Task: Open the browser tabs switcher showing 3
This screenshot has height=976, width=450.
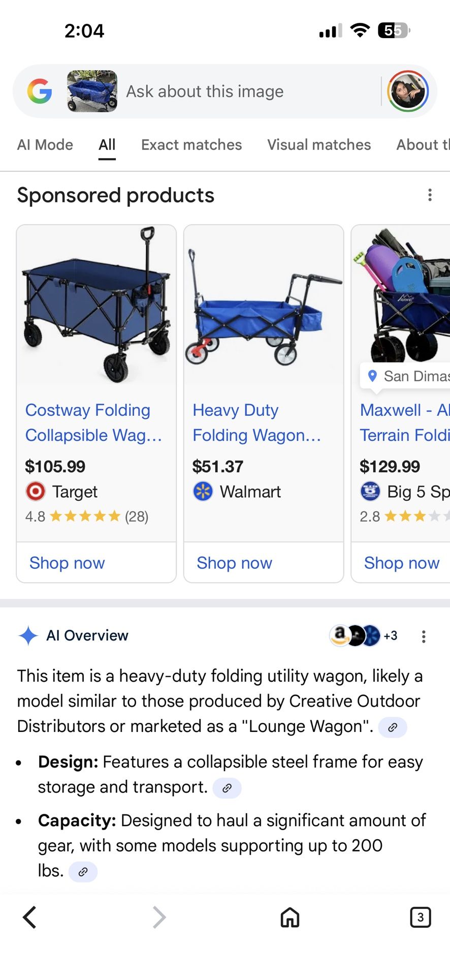Action: tap(420, 918)
